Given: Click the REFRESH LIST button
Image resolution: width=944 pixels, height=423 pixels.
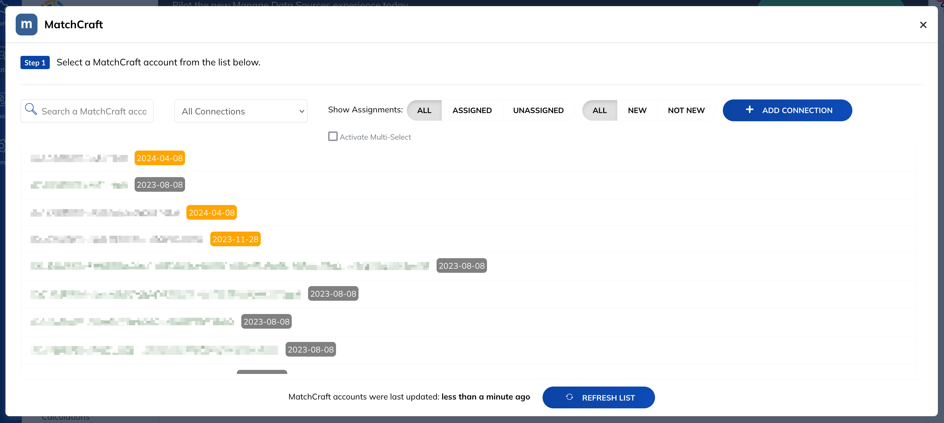Looking at the screenshot, I should 598,397.
